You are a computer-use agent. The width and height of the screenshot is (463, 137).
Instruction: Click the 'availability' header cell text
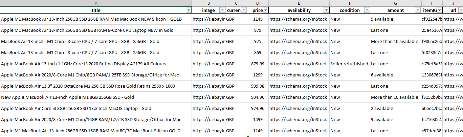(299, 10)
